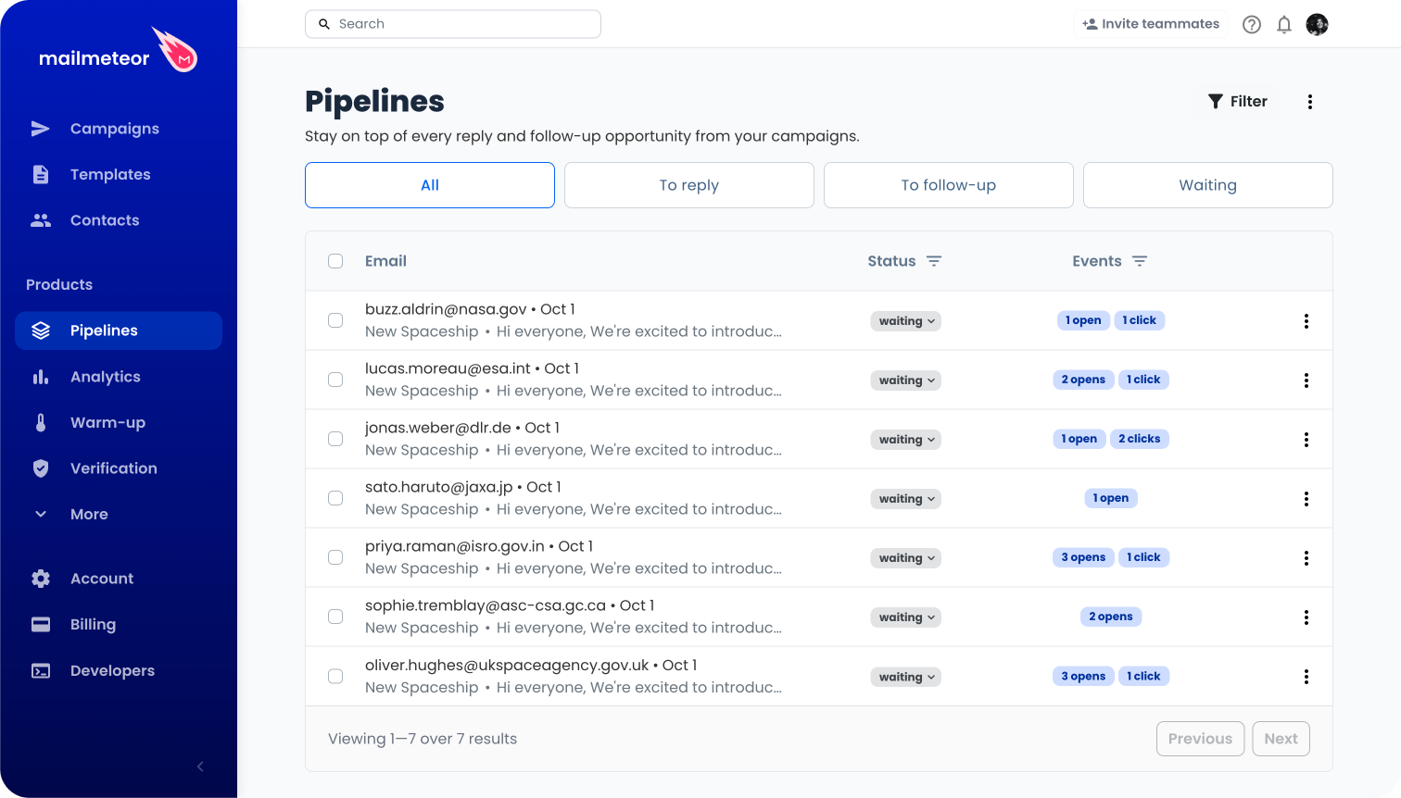
Task: Open row options for priya.raman@isro.gov.in
Action: tap(1306, 558)
